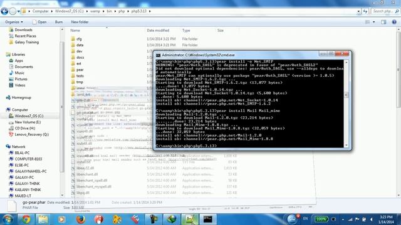Open Firefox from the taskbar
This screenshot has height=225, width=401.
point(81,219)
